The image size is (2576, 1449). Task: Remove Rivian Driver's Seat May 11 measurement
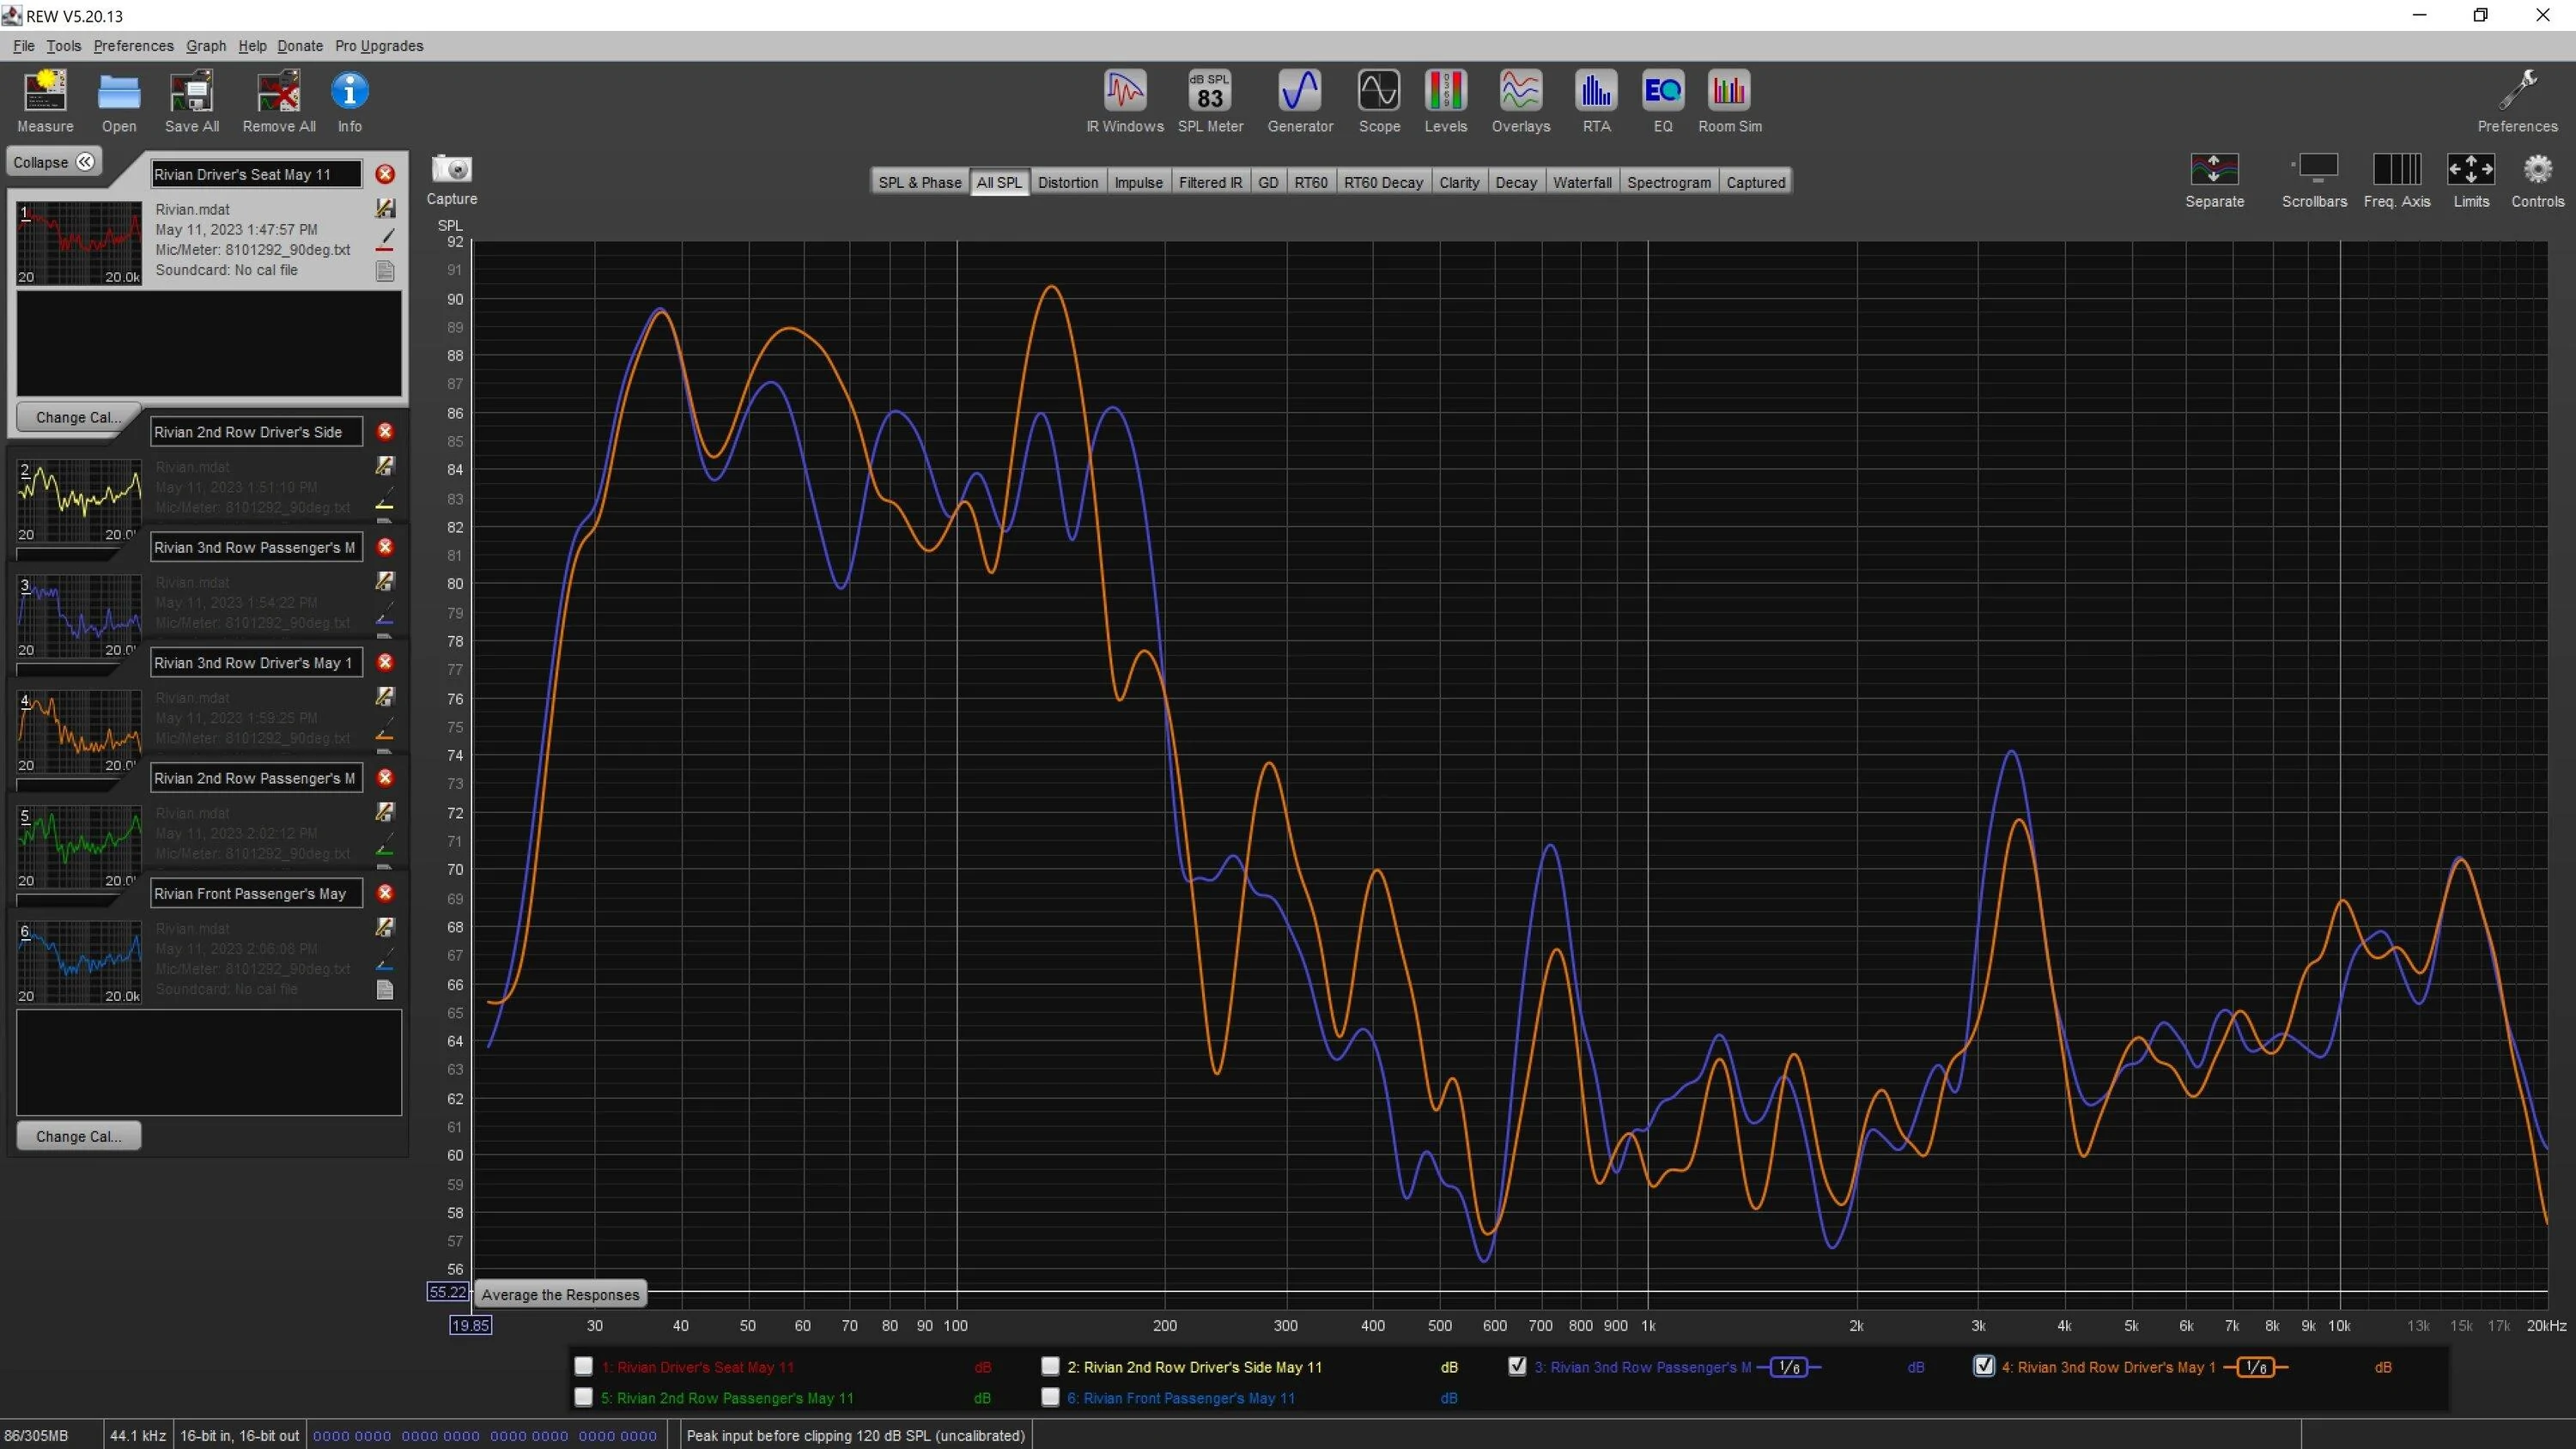click(385, 174)
